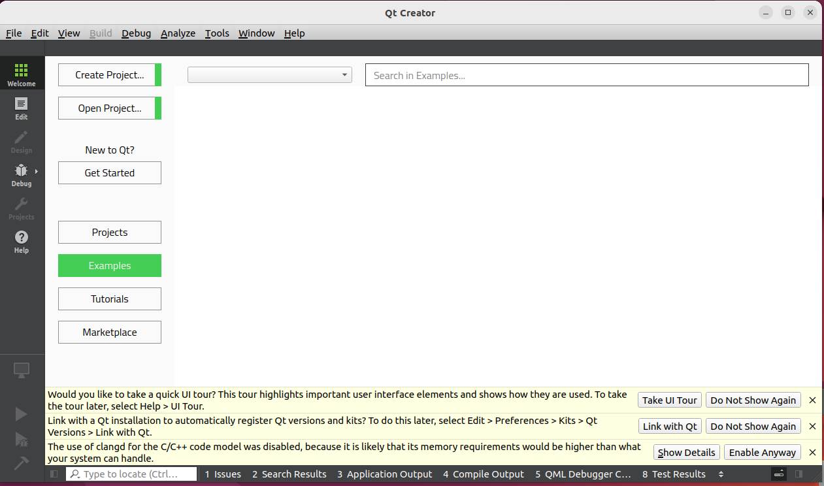Select the Examples page button
The height and width of the screenshot is (486, 824).
pyautogui.click(x=110, y=266)
